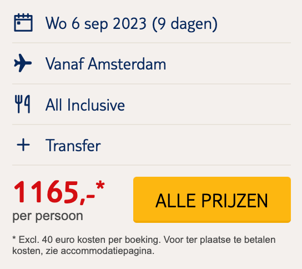302x269 pixels.
Task: Click the small asterisk starting the footnote
Action: coord(14,239)
